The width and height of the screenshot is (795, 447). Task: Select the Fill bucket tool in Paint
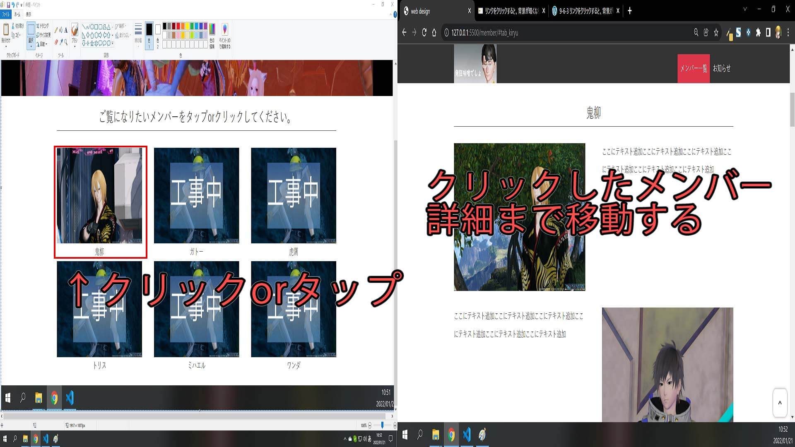click(61, 30)
